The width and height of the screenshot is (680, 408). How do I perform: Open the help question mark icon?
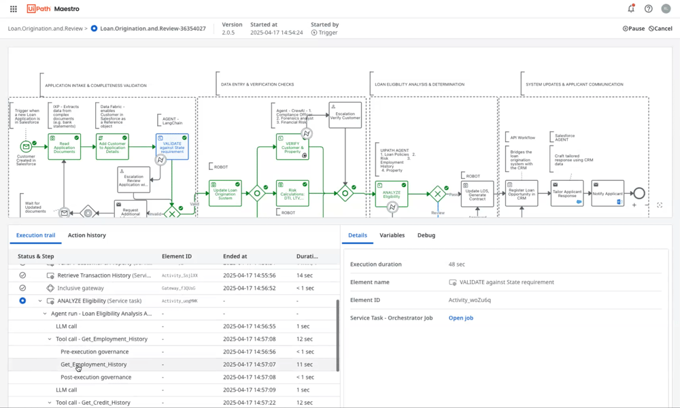point(648,9)
